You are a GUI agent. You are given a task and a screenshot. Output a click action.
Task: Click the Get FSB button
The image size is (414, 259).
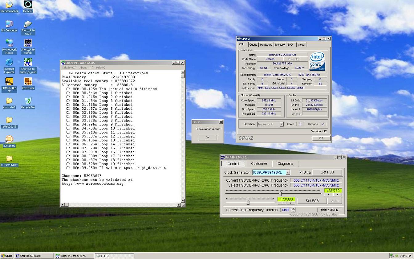pos(327,172)
